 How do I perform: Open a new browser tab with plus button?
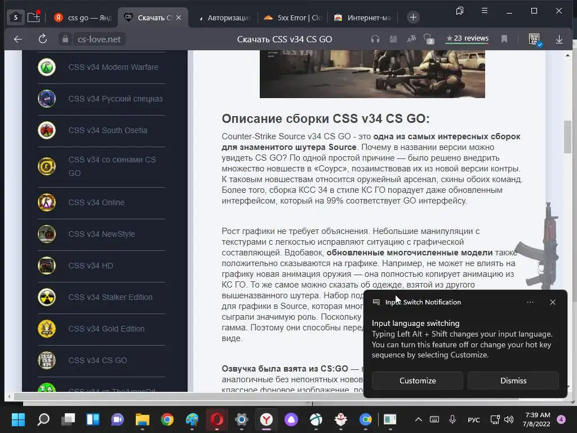point(413,17)
